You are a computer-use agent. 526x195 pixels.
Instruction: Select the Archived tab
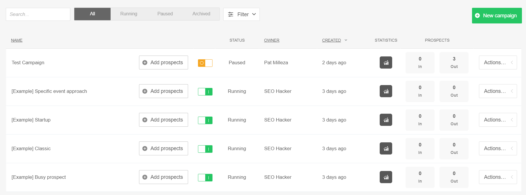pos(201,14)
